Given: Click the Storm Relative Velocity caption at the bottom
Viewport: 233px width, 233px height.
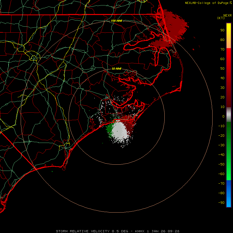Looking at the screenshot, I should [118, 231].
